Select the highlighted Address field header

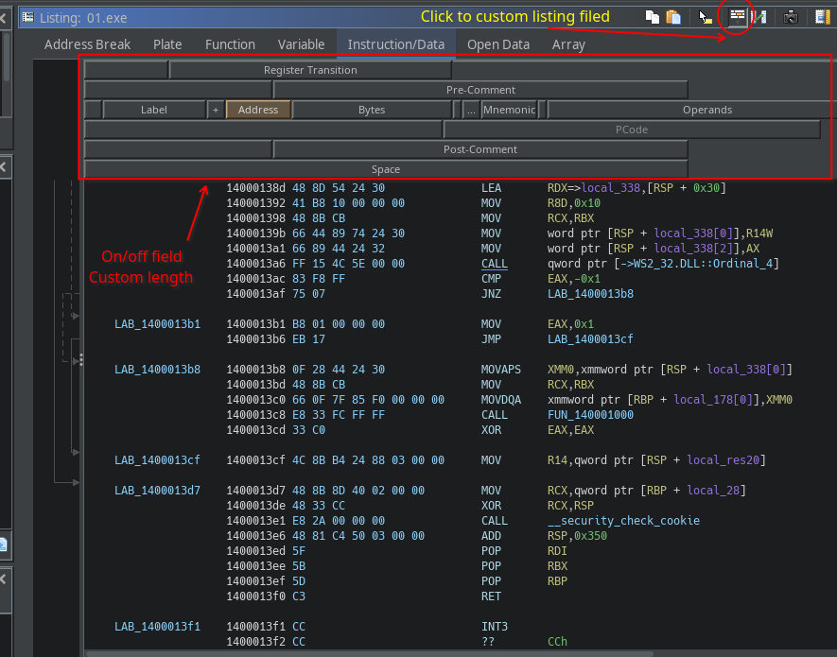pos(258,110)
